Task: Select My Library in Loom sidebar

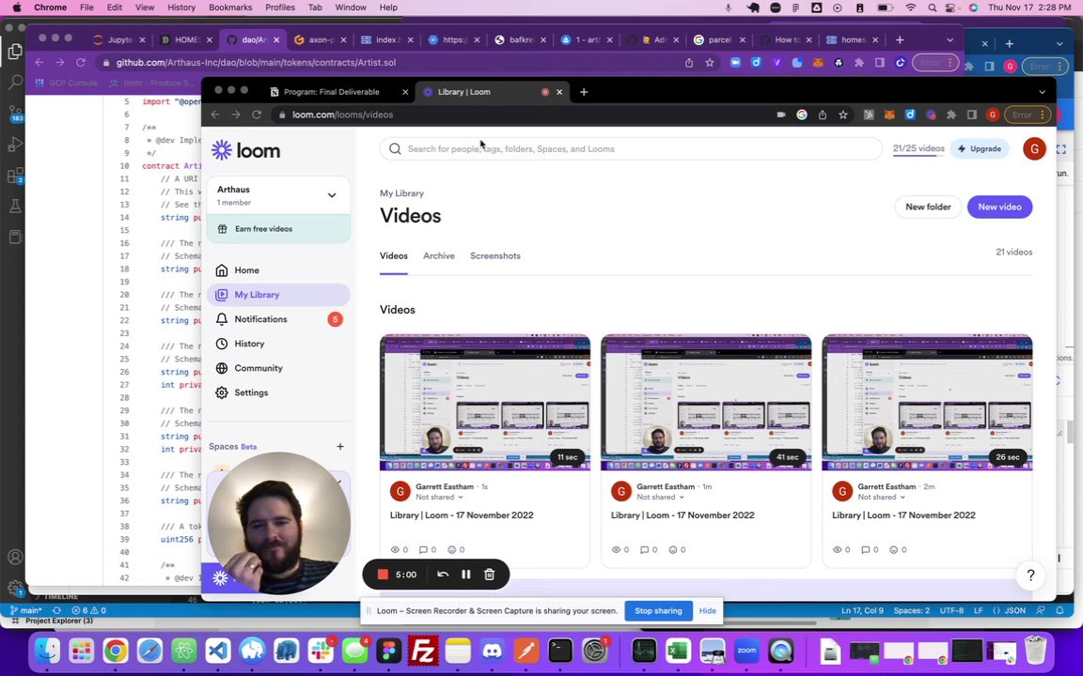Action: point(278,295)
